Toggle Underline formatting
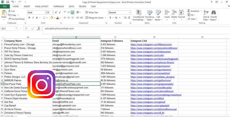This screenshot has width=230, height=117. click(x=37, y=18)
